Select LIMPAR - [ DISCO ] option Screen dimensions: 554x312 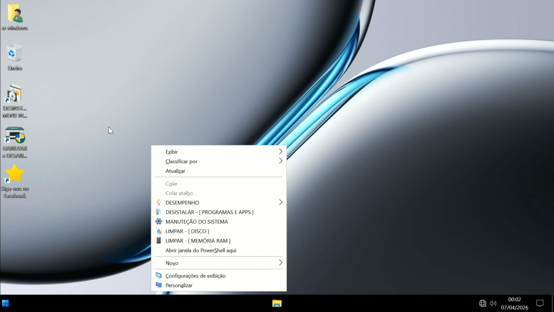(x=187, y=231)
